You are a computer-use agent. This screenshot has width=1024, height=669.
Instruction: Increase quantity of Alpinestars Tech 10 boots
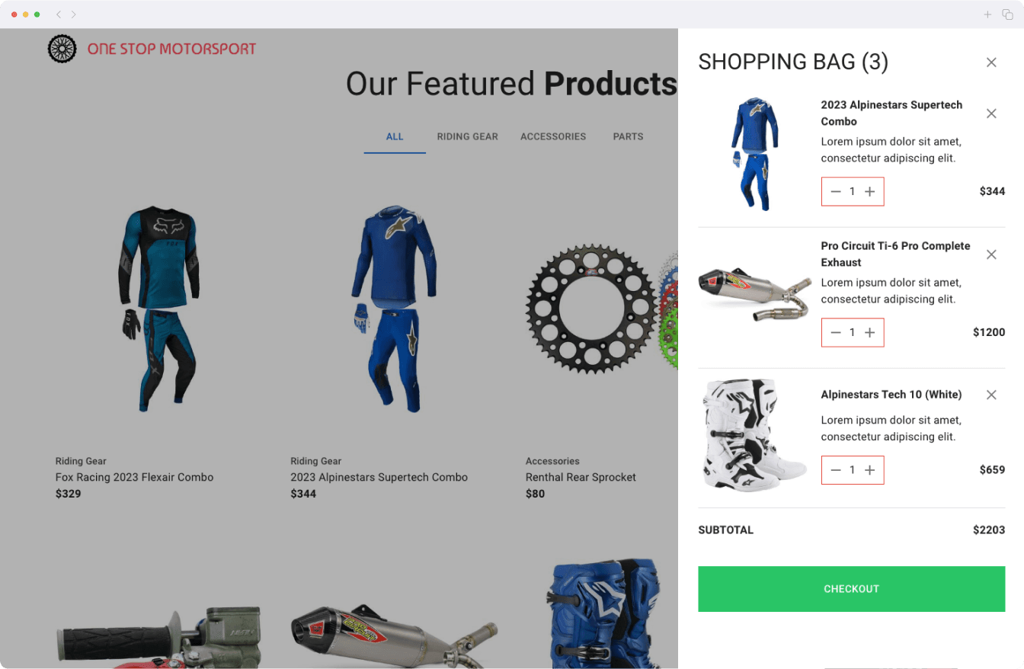pos(869,470)
